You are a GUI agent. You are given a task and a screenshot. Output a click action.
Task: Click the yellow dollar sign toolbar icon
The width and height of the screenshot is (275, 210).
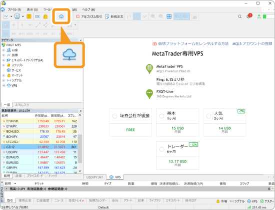point(29,16)
